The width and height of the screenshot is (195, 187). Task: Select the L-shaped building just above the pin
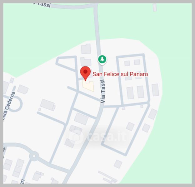click(x=86, y=61)
